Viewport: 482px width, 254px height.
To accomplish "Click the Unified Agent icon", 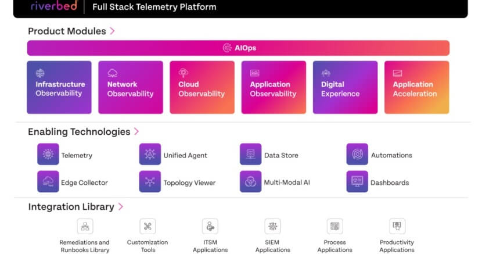I will 150,155.
